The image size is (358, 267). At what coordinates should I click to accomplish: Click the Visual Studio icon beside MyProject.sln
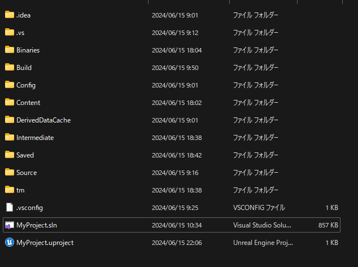pos(9,225)
